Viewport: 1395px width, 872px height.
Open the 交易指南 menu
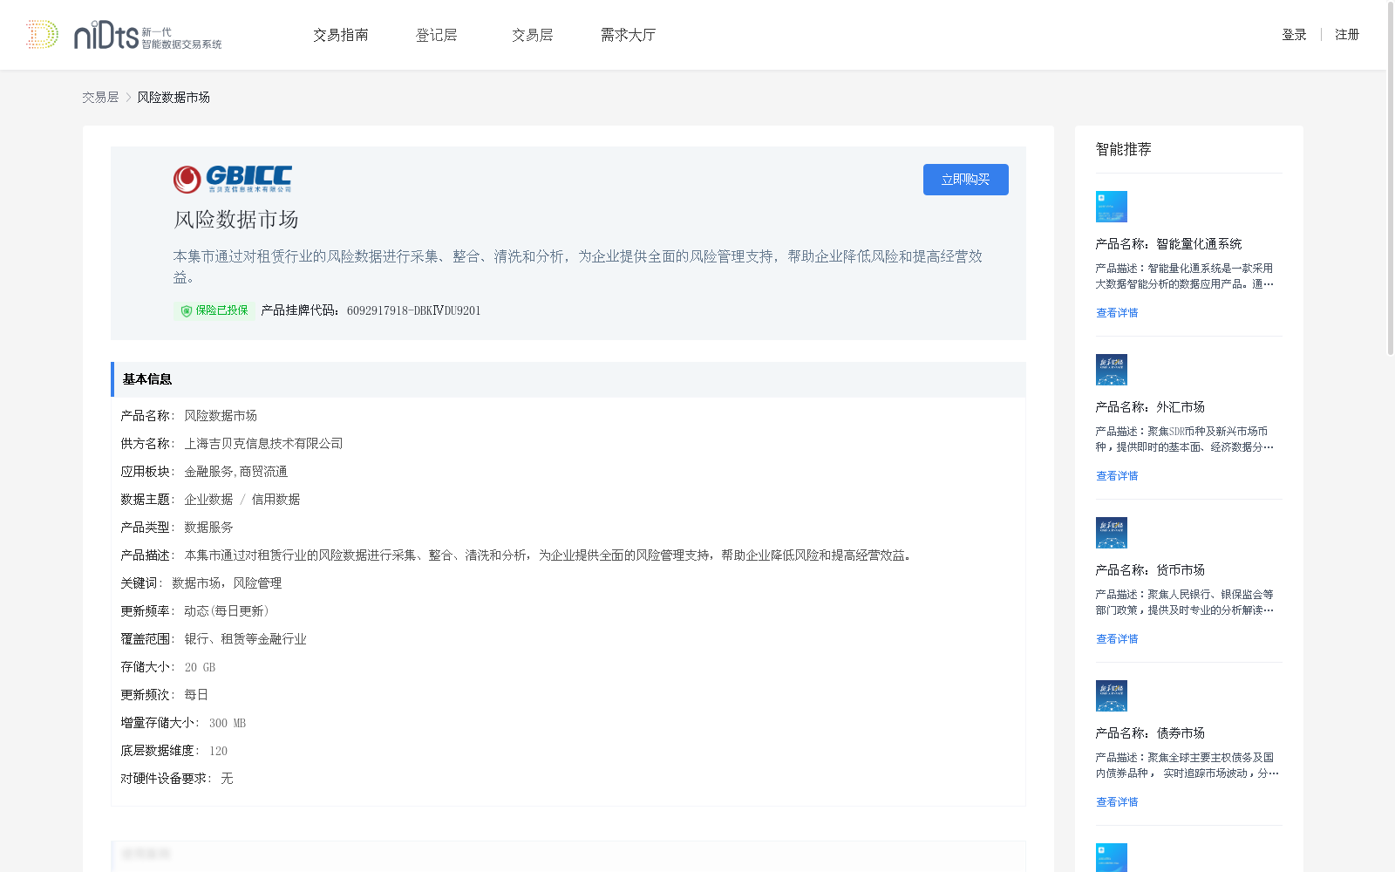[x=341, y=35]
